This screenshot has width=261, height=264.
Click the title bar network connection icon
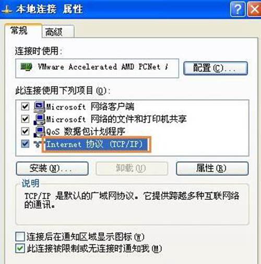pyautogui.click(x=7, y=9)
